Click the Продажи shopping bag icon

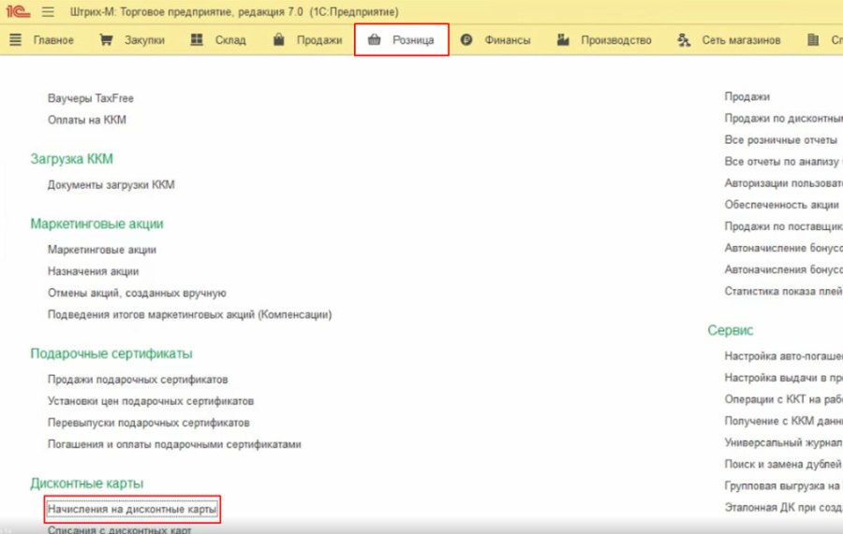pos(278,39)
